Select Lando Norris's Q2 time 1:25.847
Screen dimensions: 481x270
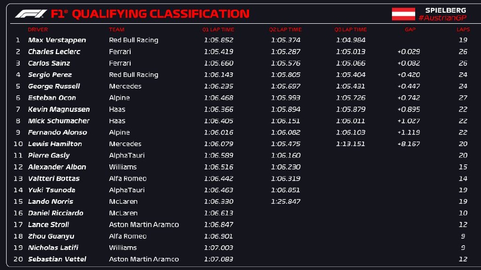[x=286, y=201]
